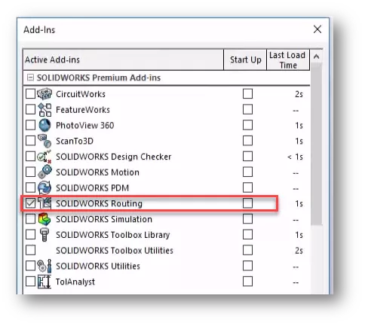Check Start Up box for SOLIDWORKS PDM
Image resolution: width=365 pixels, height=326 pixels.
247,187
